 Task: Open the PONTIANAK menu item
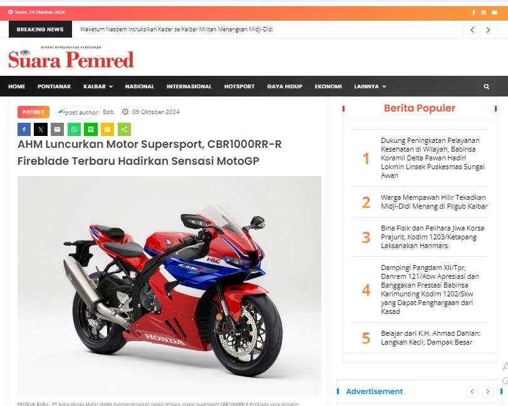point(54,86)
